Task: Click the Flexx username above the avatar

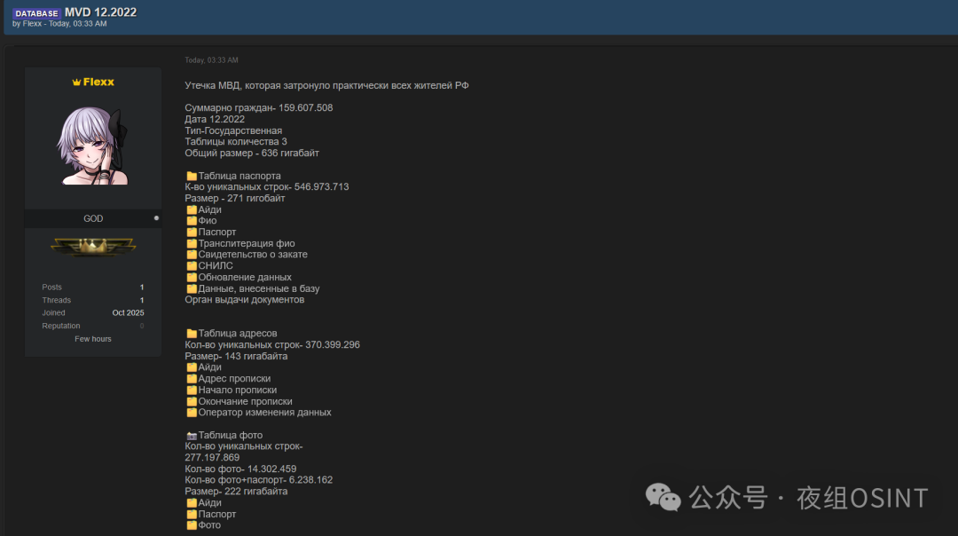Action: [98, 82]
